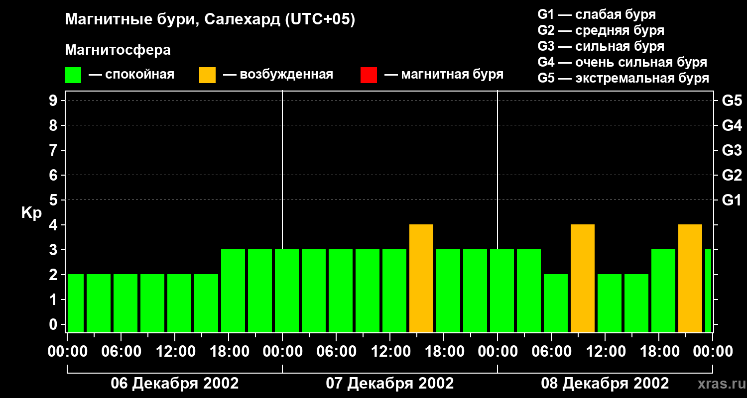Click green Kp 3 bar at 18:00 08 Декабря
This screenshot has height=398, width=747.
(x=663, y=291)
